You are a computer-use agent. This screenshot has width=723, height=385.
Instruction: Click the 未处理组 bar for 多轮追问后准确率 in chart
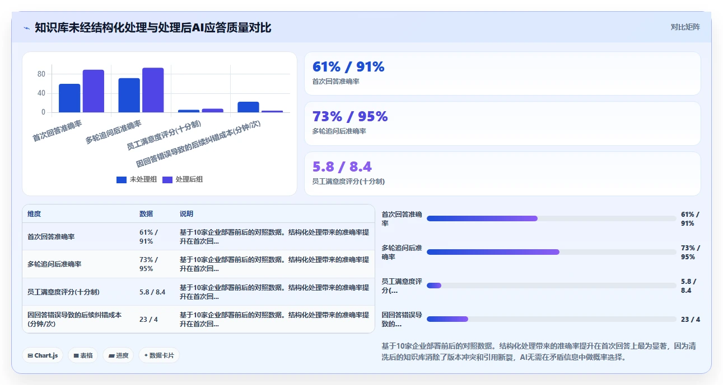tap(129, 96)
